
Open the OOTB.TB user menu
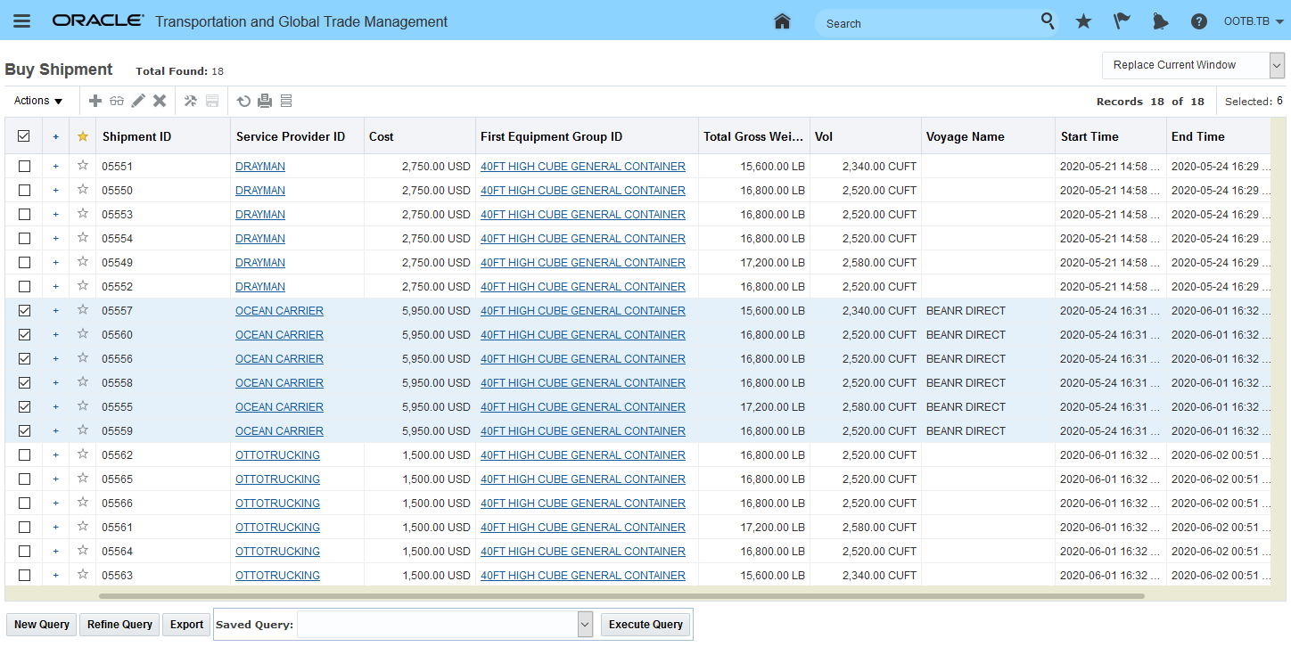[1254, 21]
